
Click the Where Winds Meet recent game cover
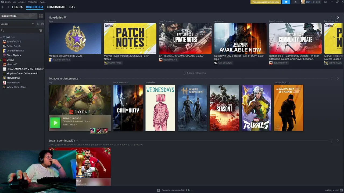pyautogui.click(x=192, y=108)
